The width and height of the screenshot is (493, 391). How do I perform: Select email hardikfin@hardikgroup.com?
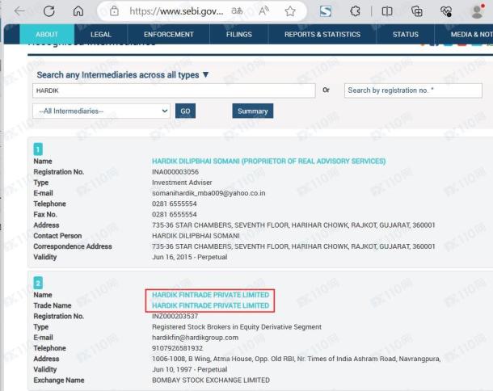(x=195, y=338)
